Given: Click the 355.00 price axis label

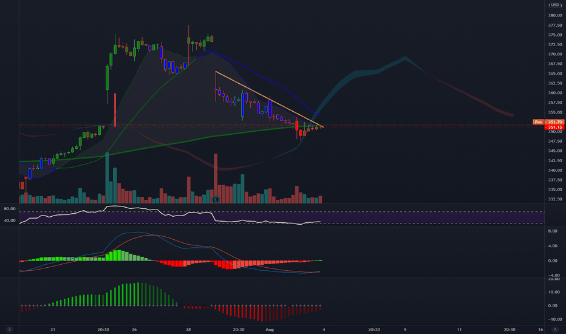Looking at the screenshot, I should click(555, 112).
